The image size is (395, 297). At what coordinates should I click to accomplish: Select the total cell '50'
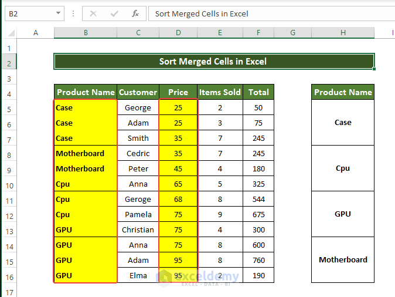coord(258,108)
